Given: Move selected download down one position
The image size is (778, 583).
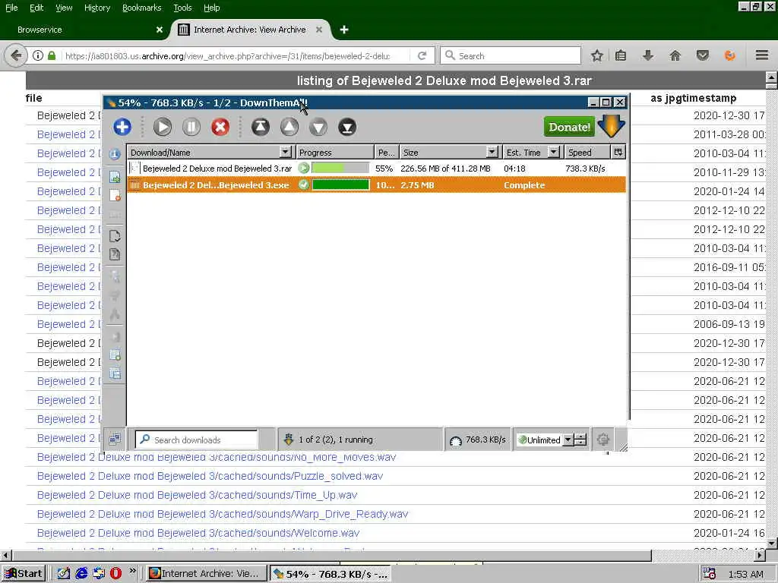Looking at the screenshot, I should point(318,127).
